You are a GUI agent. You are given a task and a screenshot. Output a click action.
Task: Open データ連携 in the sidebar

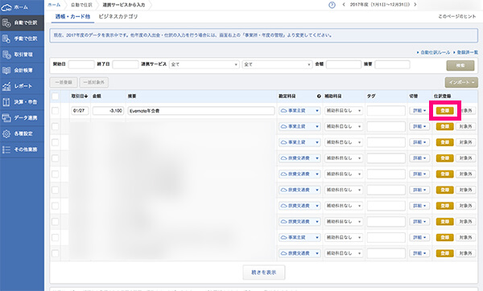22,118
